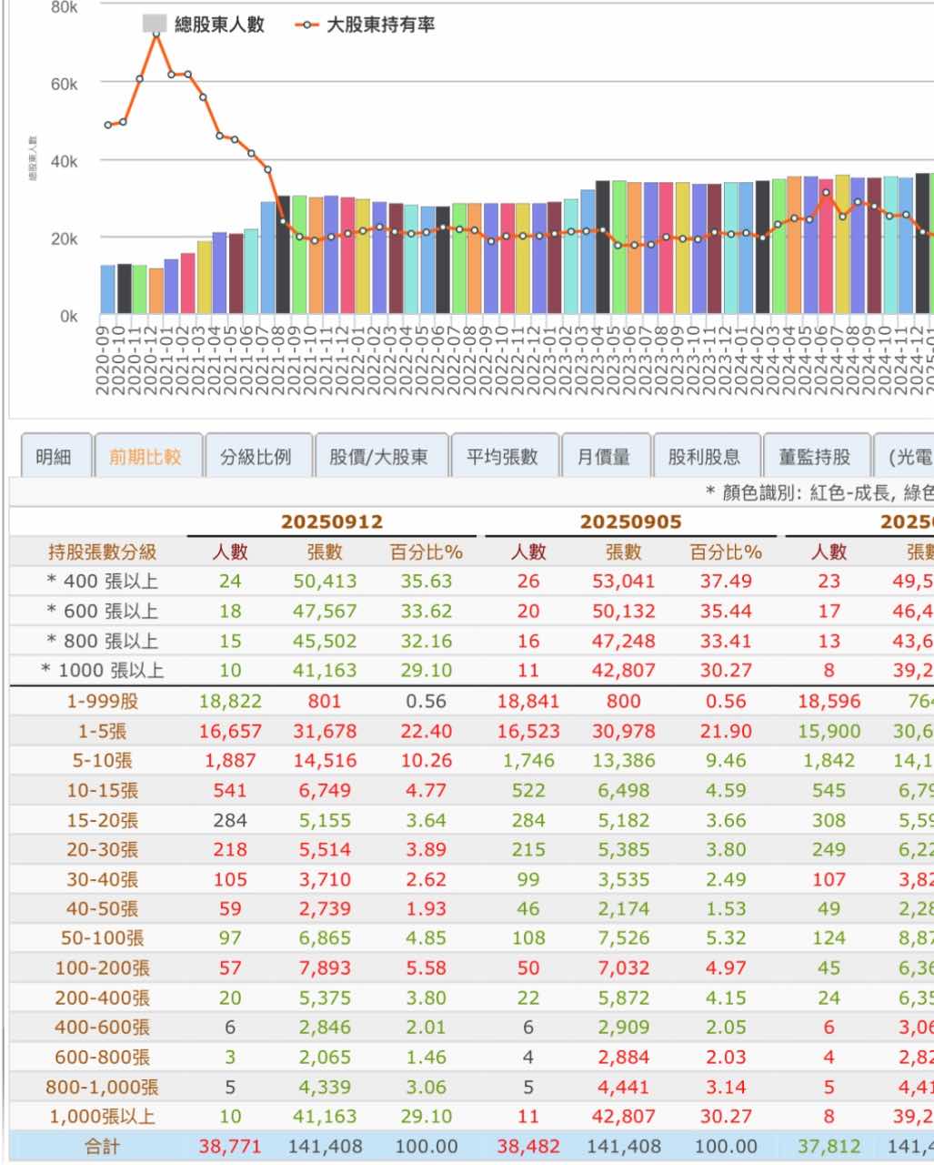This screenshot has height=1165, width=934.
Task: Click the 10-15張 row label
Action: [x=103, y=790]
